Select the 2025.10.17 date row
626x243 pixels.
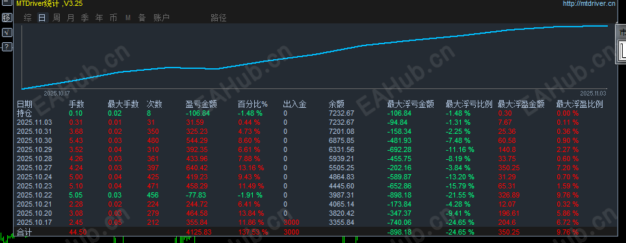pyautogui.click(x=34, y=223)
